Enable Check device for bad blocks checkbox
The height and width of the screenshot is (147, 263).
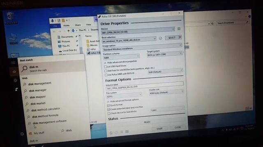tap(109, 114)
